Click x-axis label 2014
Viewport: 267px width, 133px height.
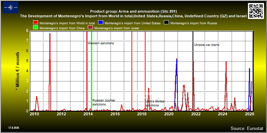88,114
